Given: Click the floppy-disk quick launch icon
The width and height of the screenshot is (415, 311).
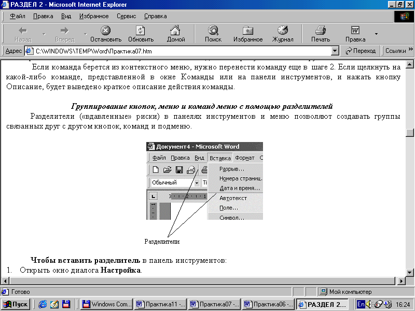Looking at the screenshot, I should pos(66,304).
